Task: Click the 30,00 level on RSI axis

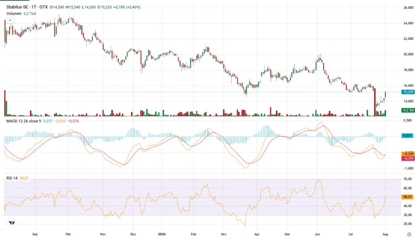Action: click(408, 215)
